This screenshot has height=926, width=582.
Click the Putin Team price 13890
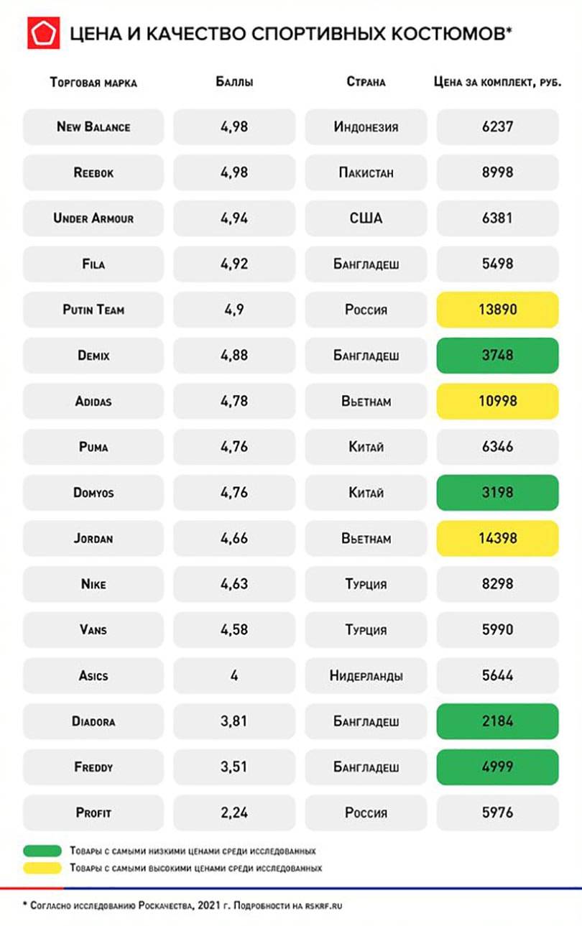tap(498, 310)
